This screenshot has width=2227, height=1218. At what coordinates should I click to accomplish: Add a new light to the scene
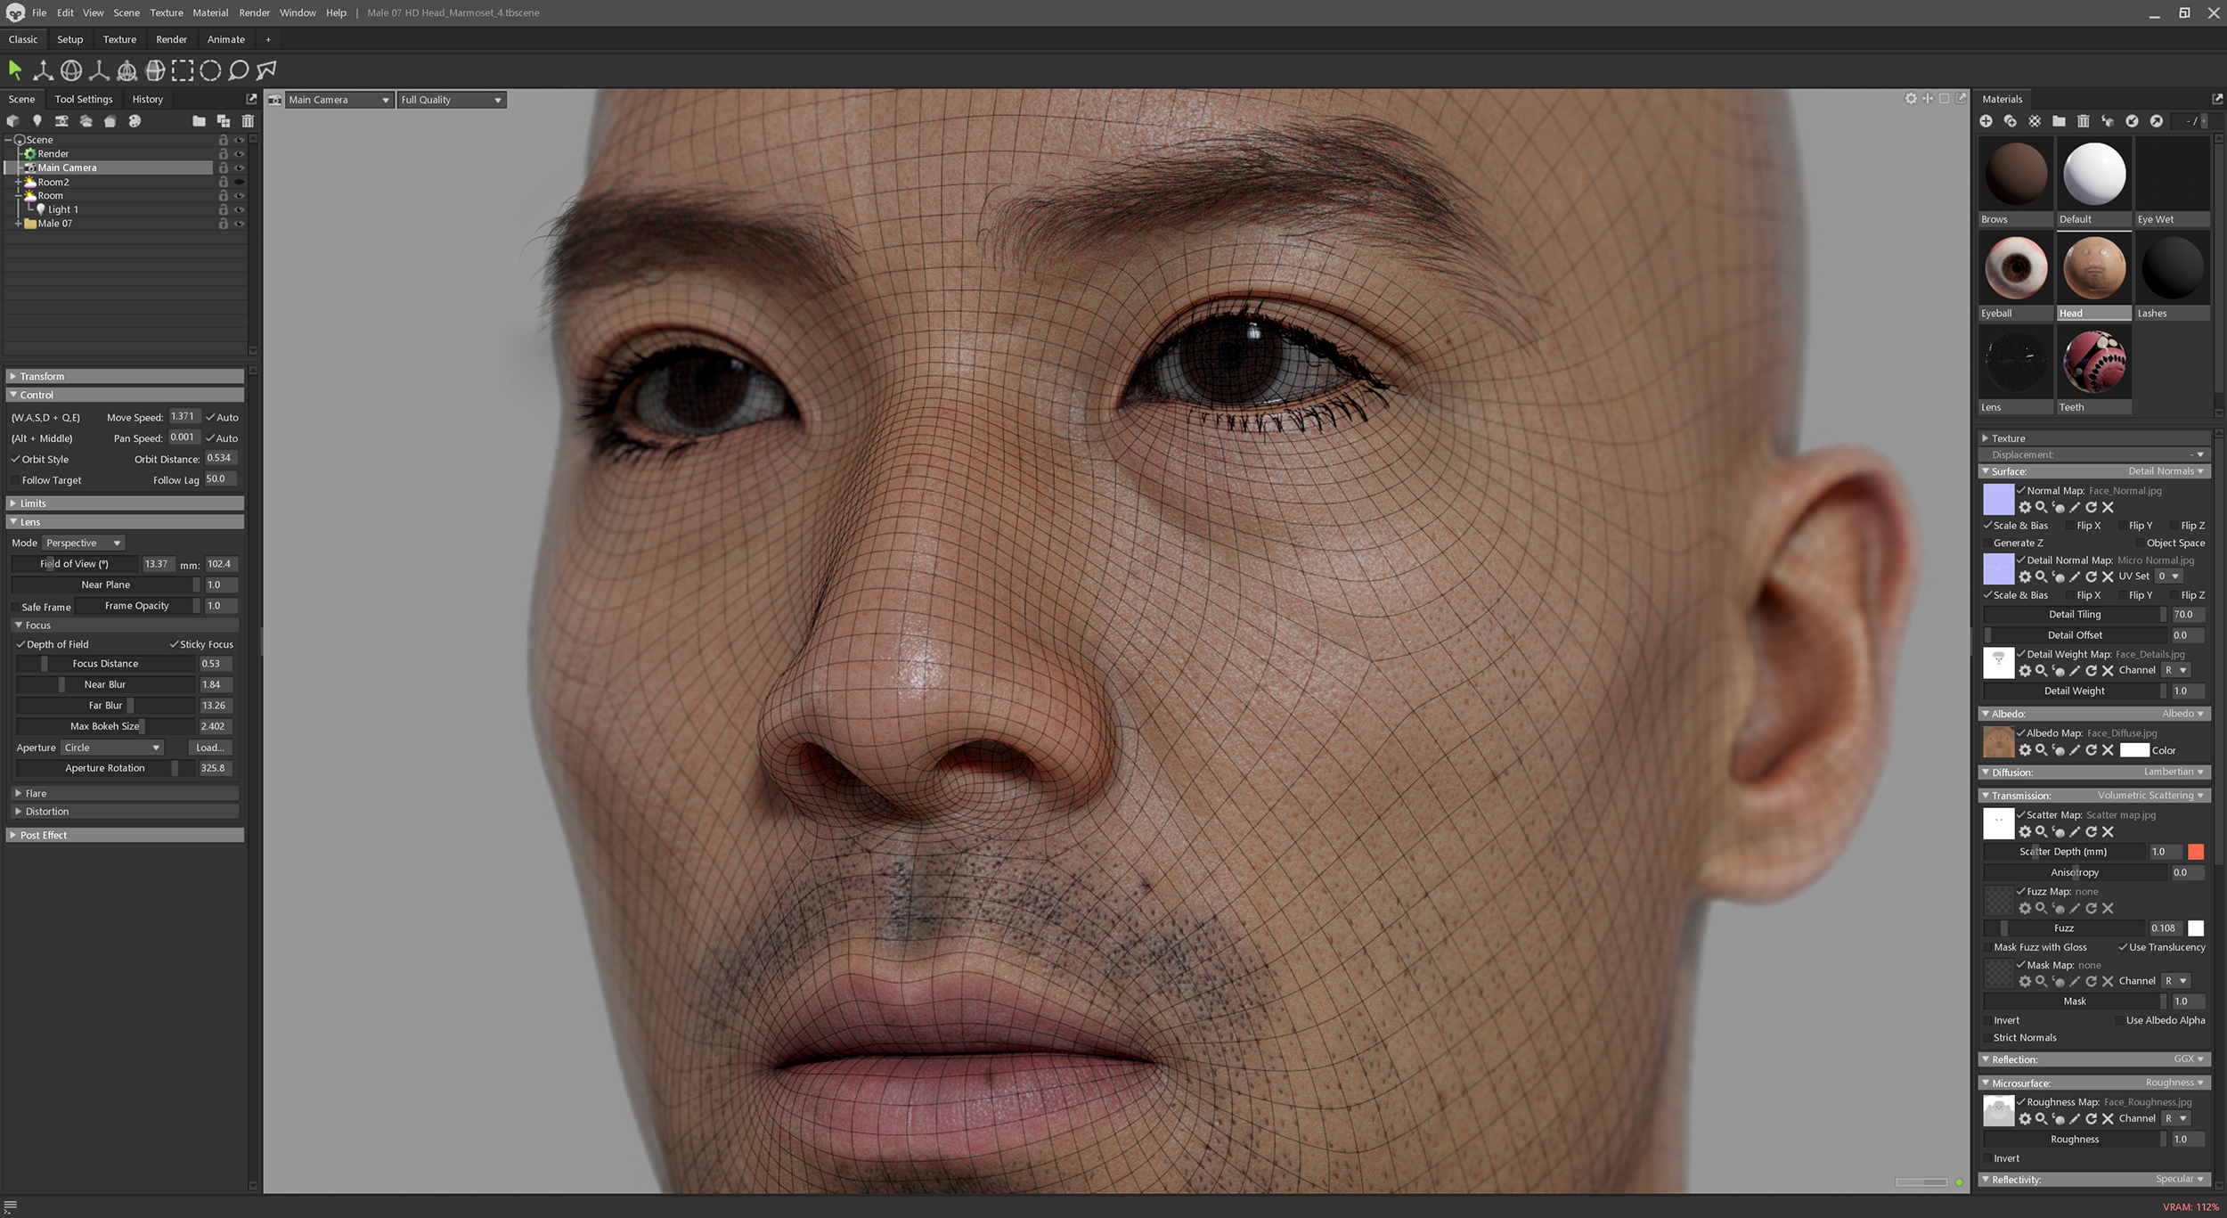pos(37,121)
